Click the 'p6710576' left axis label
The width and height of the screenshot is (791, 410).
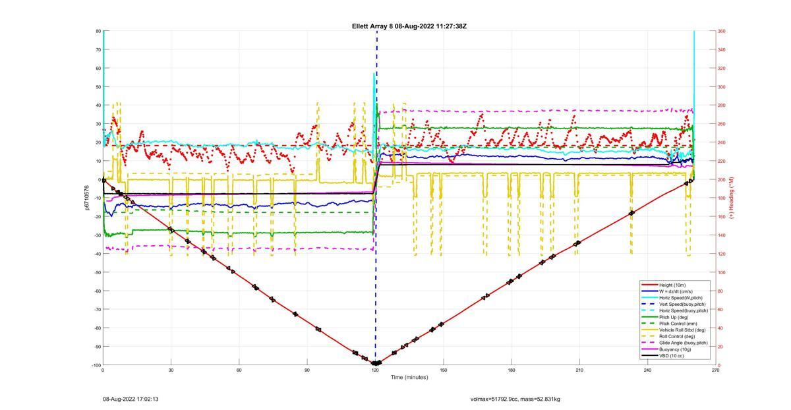pyautogui.click(x=86, y=198)
